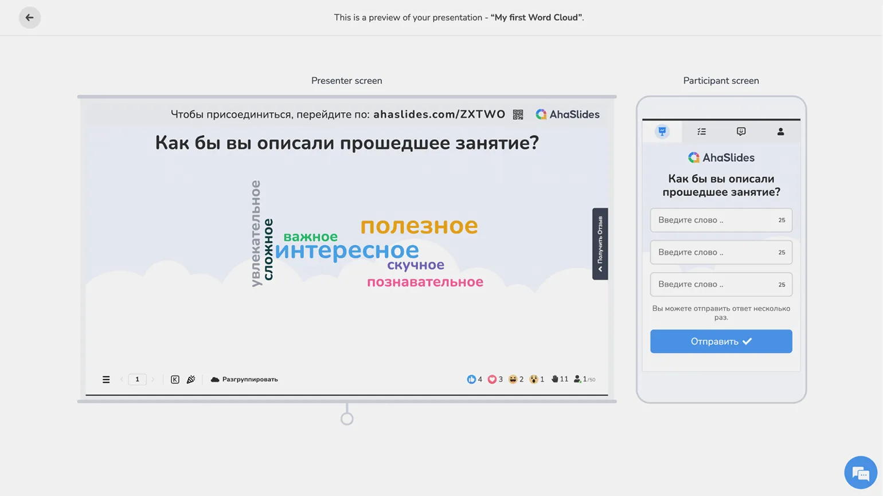Click the thumbs-up reaction icon
Image resolution: width=883 pixels, height=496 pixels.
[x=471, y=379]
